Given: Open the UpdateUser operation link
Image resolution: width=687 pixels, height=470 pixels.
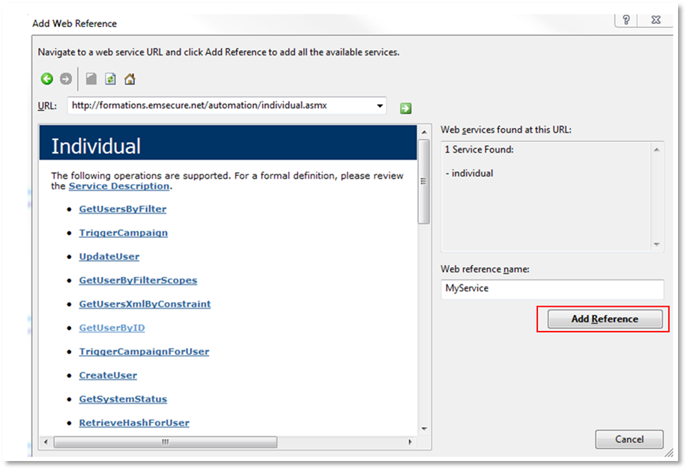Looking at the screenshot, I should pos(109,257).
